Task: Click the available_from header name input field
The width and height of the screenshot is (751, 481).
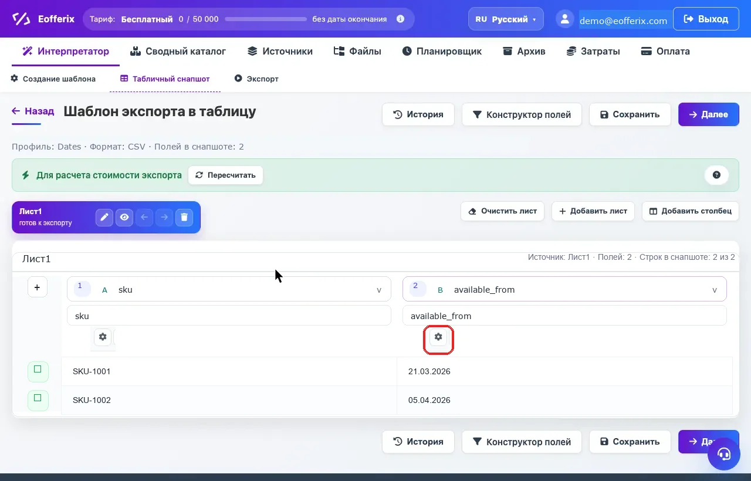Action: point(564,316)
